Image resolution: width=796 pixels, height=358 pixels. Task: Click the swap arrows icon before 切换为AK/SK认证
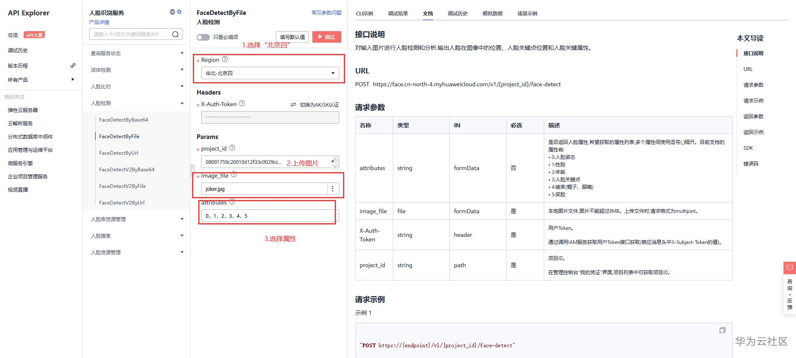[x=293, y=105]
